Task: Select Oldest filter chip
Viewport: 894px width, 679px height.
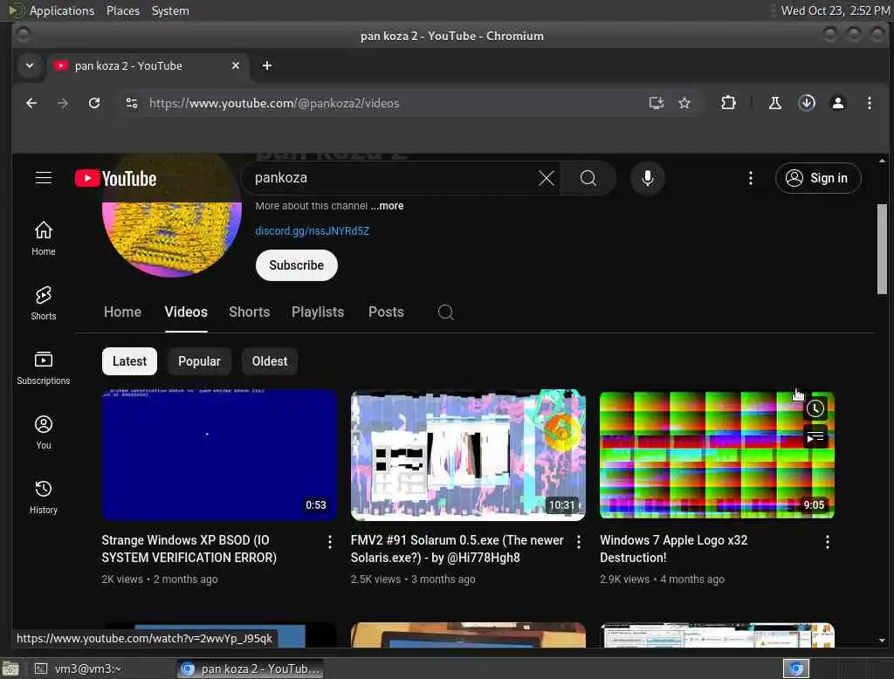Action: tap(270, 361)
